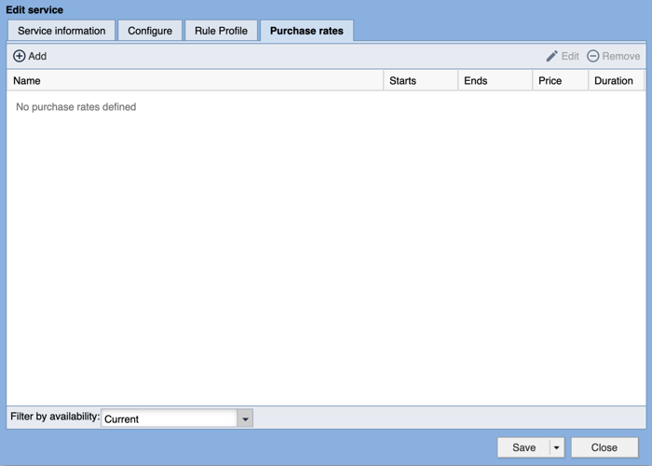
Task: Click the Remove minus-circle icon
Action: 593,56
